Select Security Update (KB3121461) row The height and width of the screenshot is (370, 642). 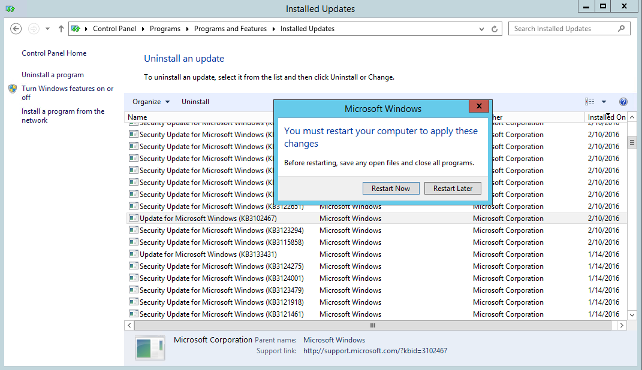(376, 314)
